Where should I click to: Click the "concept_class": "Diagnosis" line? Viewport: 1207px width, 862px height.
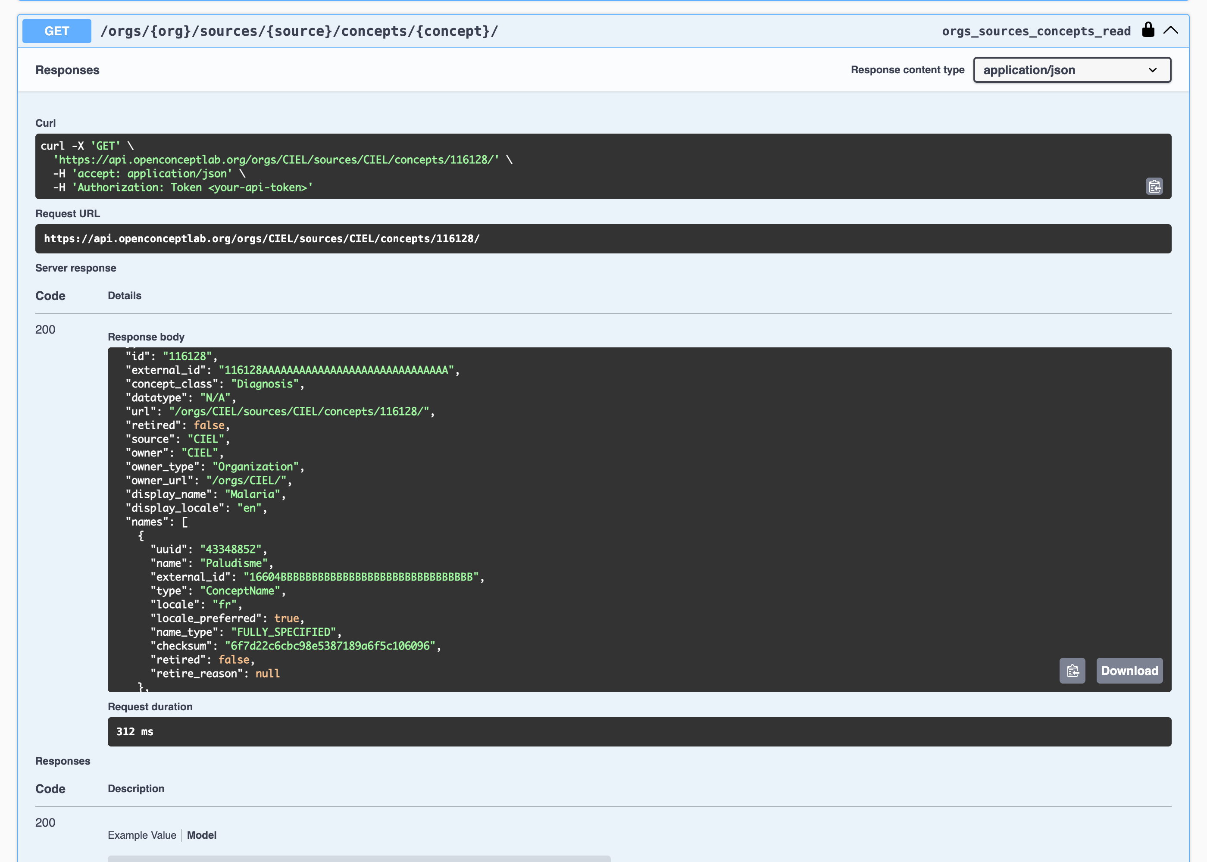coord(215,384)
